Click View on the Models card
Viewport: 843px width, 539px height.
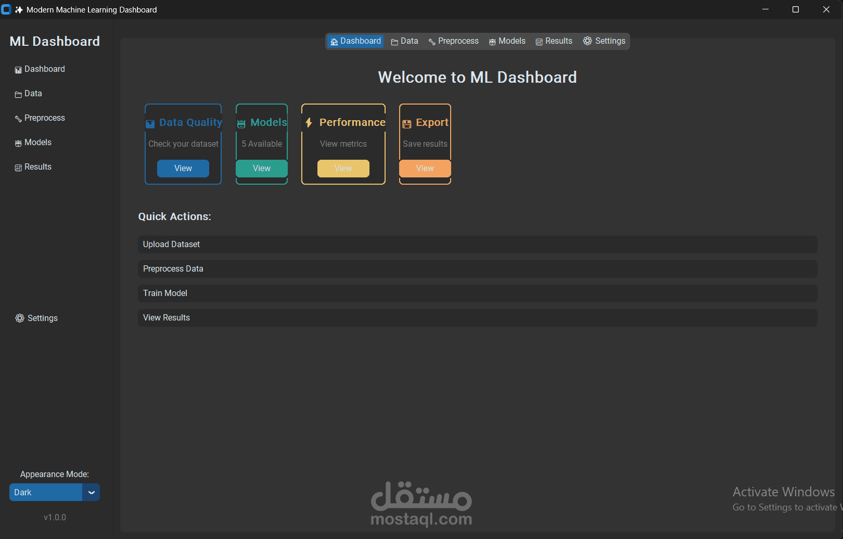261,168
